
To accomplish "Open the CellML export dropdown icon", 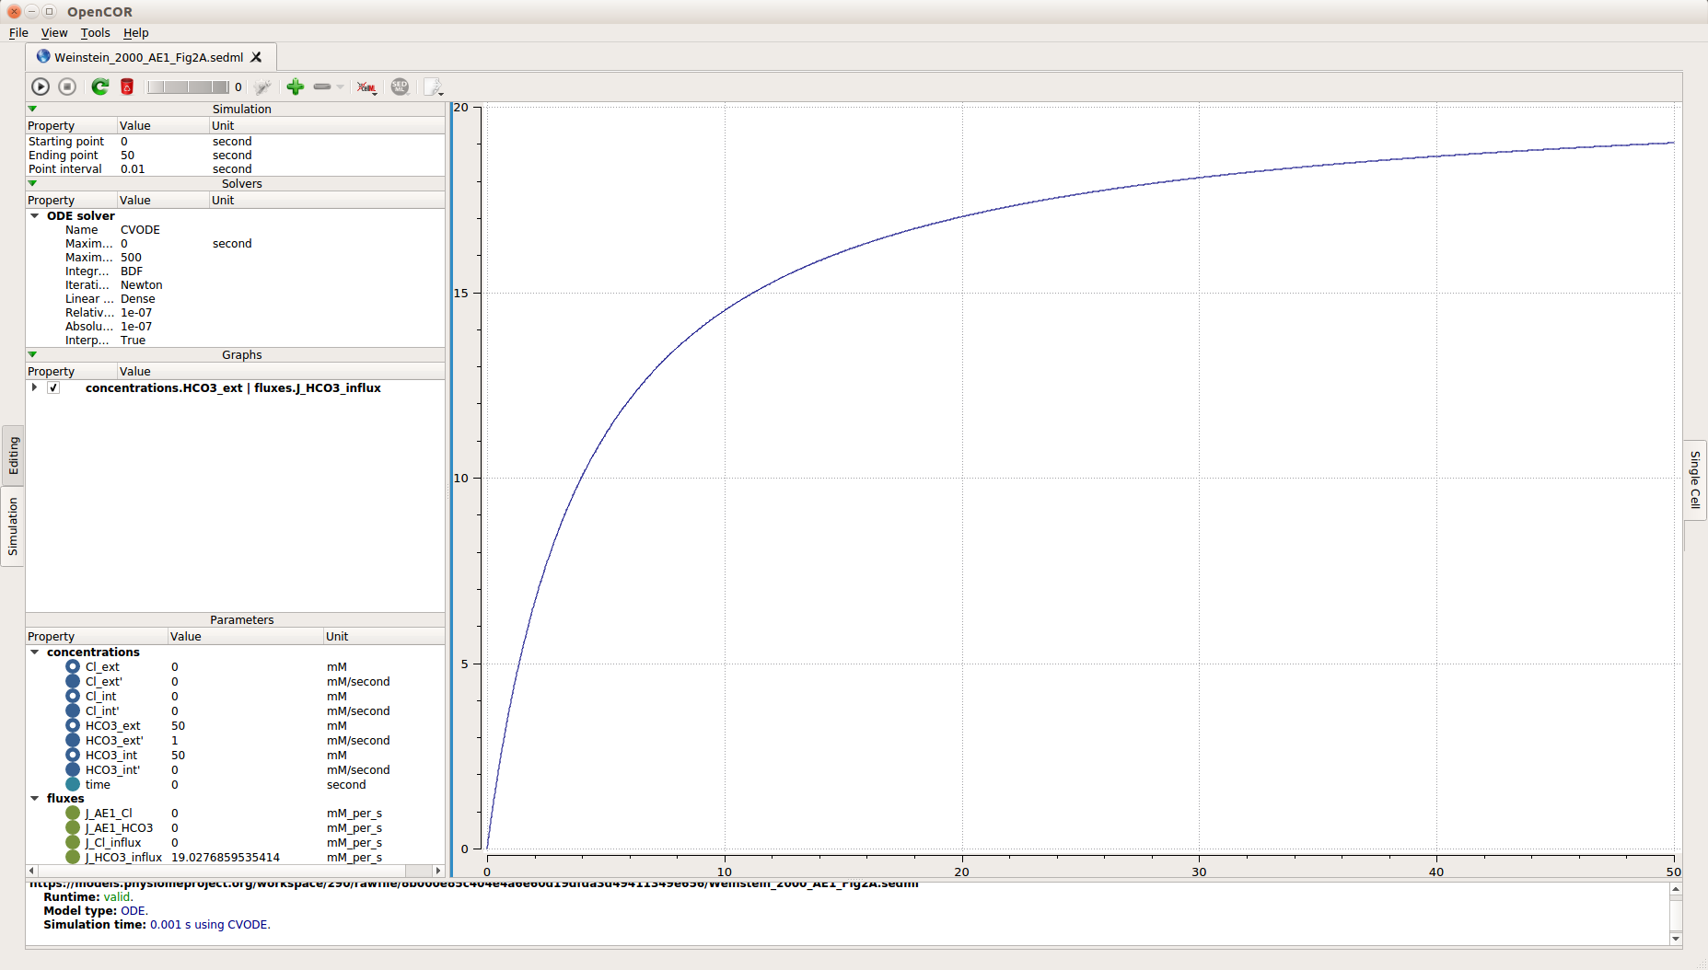I will tap(366, 87).
